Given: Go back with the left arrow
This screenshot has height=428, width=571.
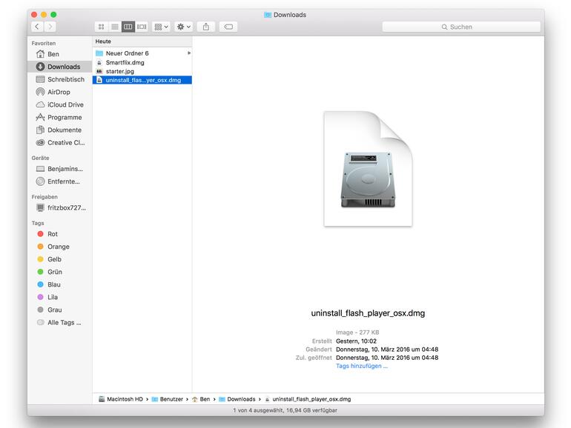Looking at the screenshot, I should [36, 27].
